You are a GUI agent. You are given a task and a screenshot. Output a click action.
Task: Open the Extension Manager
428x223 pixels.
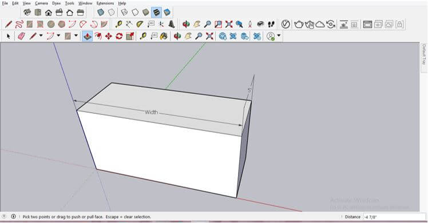click(257, 36)
